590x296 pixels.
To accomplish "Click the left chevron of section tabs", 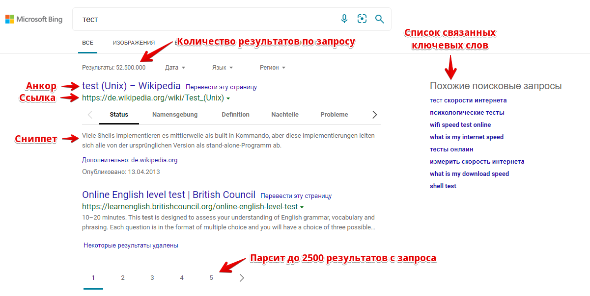I will click(x=90, y=115).
